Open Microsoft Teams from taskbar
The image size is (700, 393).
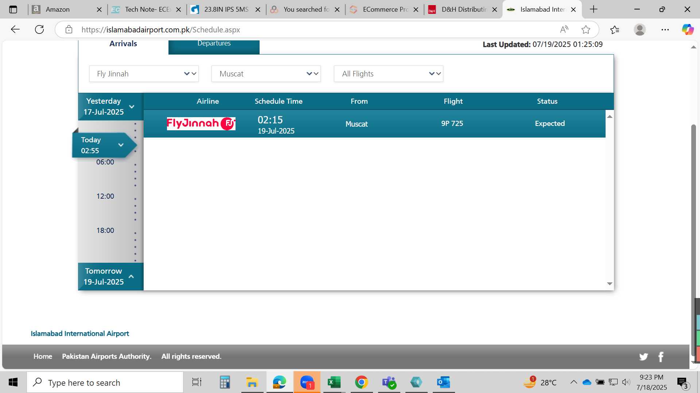tap(389, 382)
